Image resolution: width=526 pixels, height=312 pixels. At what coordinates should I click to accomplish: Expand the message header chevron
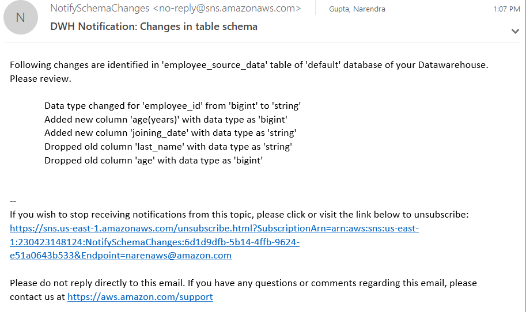pyautogui.click(x=515, y=31)
